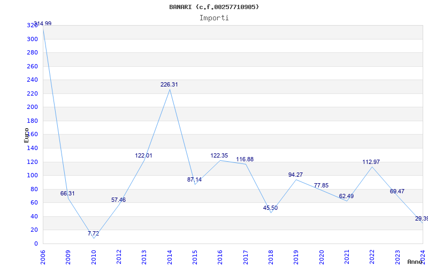Select the 2012 x-axis year label
428x267 pixels.
pos(119,257)
